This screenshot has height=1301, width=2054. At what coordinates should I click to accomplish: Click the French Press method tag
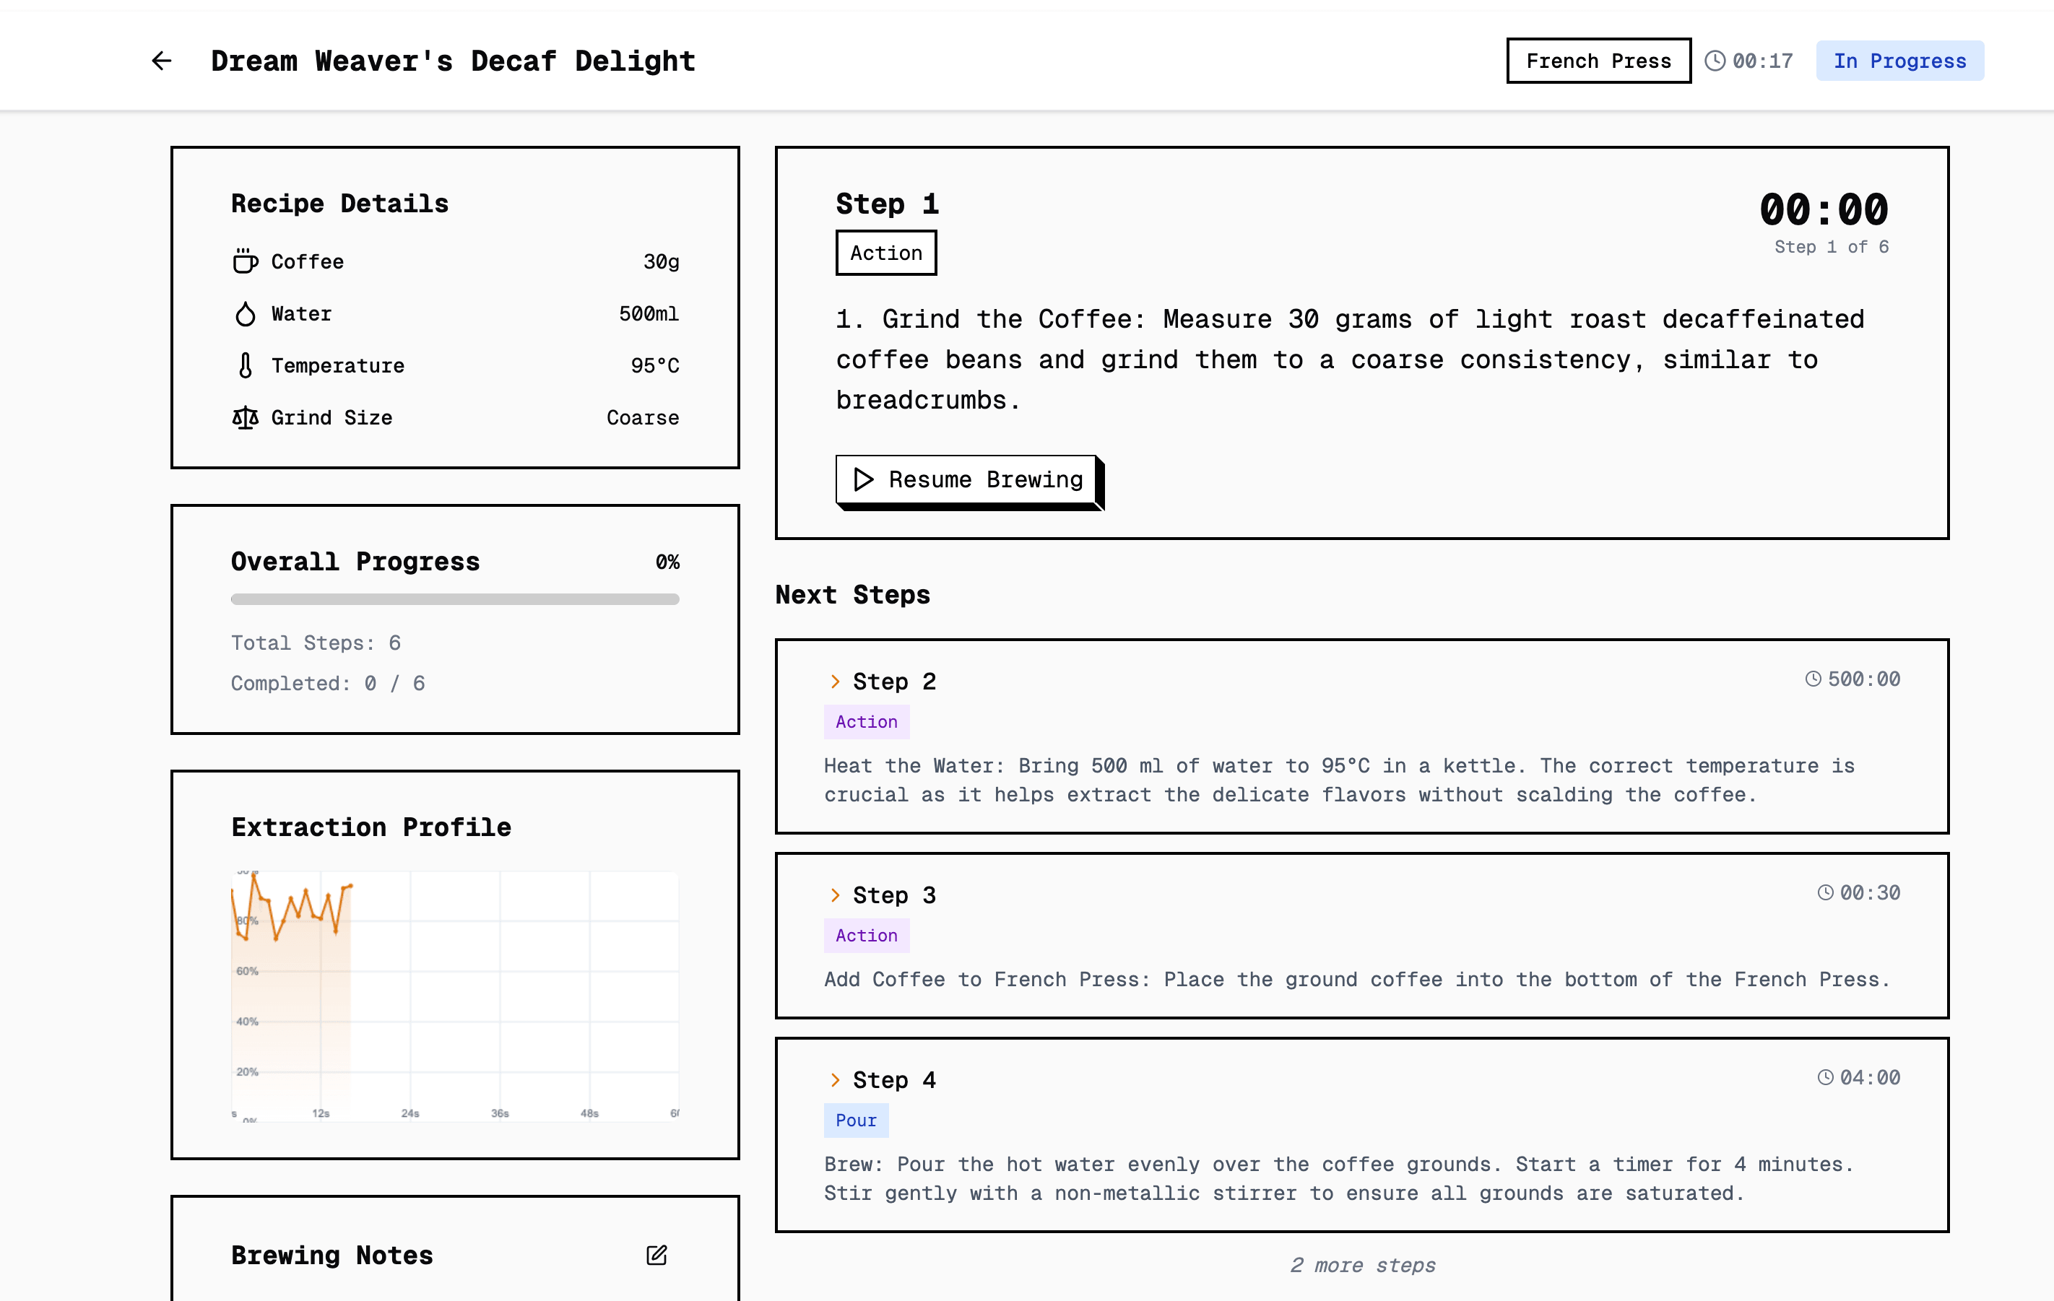1598,61
